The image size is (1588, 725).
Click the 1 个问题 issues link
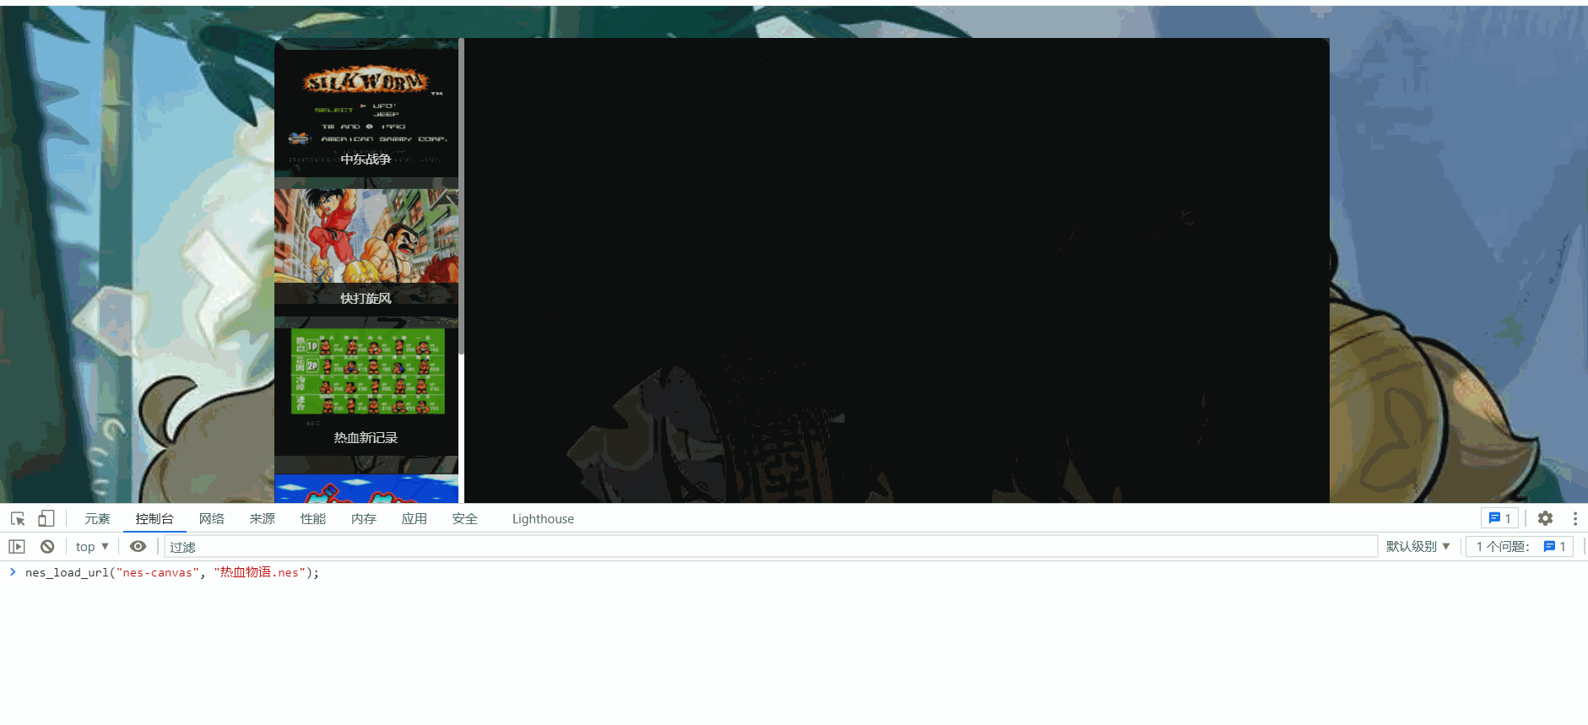tap(1520, 546)
